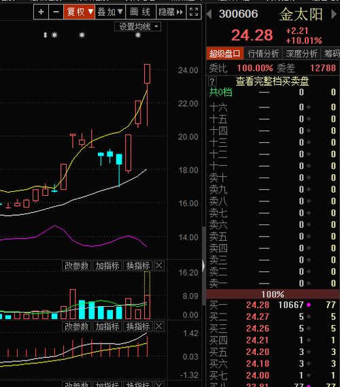Click the stock code 300606
Screen dimensions: 340x387
coord(239,14)
